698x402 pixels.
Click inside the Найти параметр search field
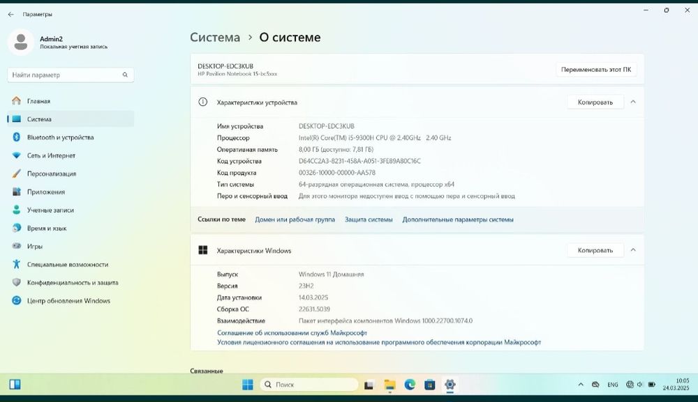(70, 75)
